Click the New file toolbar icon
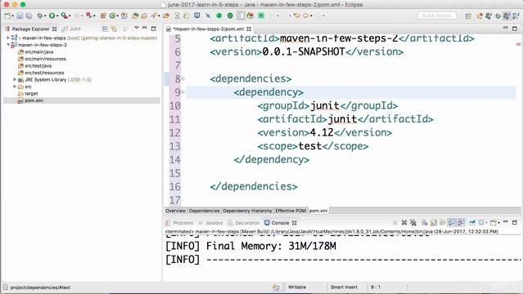The width and height of the screenshot is (524, 294). pyautogui.click(x=7, y=16)
